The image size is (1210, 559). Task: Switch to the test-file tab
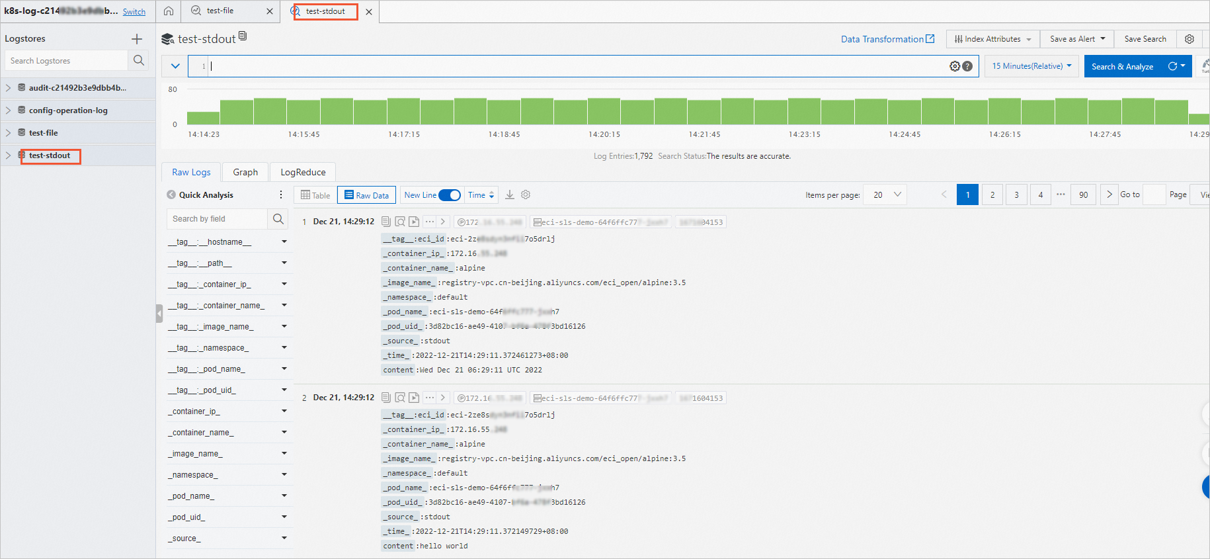point(220,11)
